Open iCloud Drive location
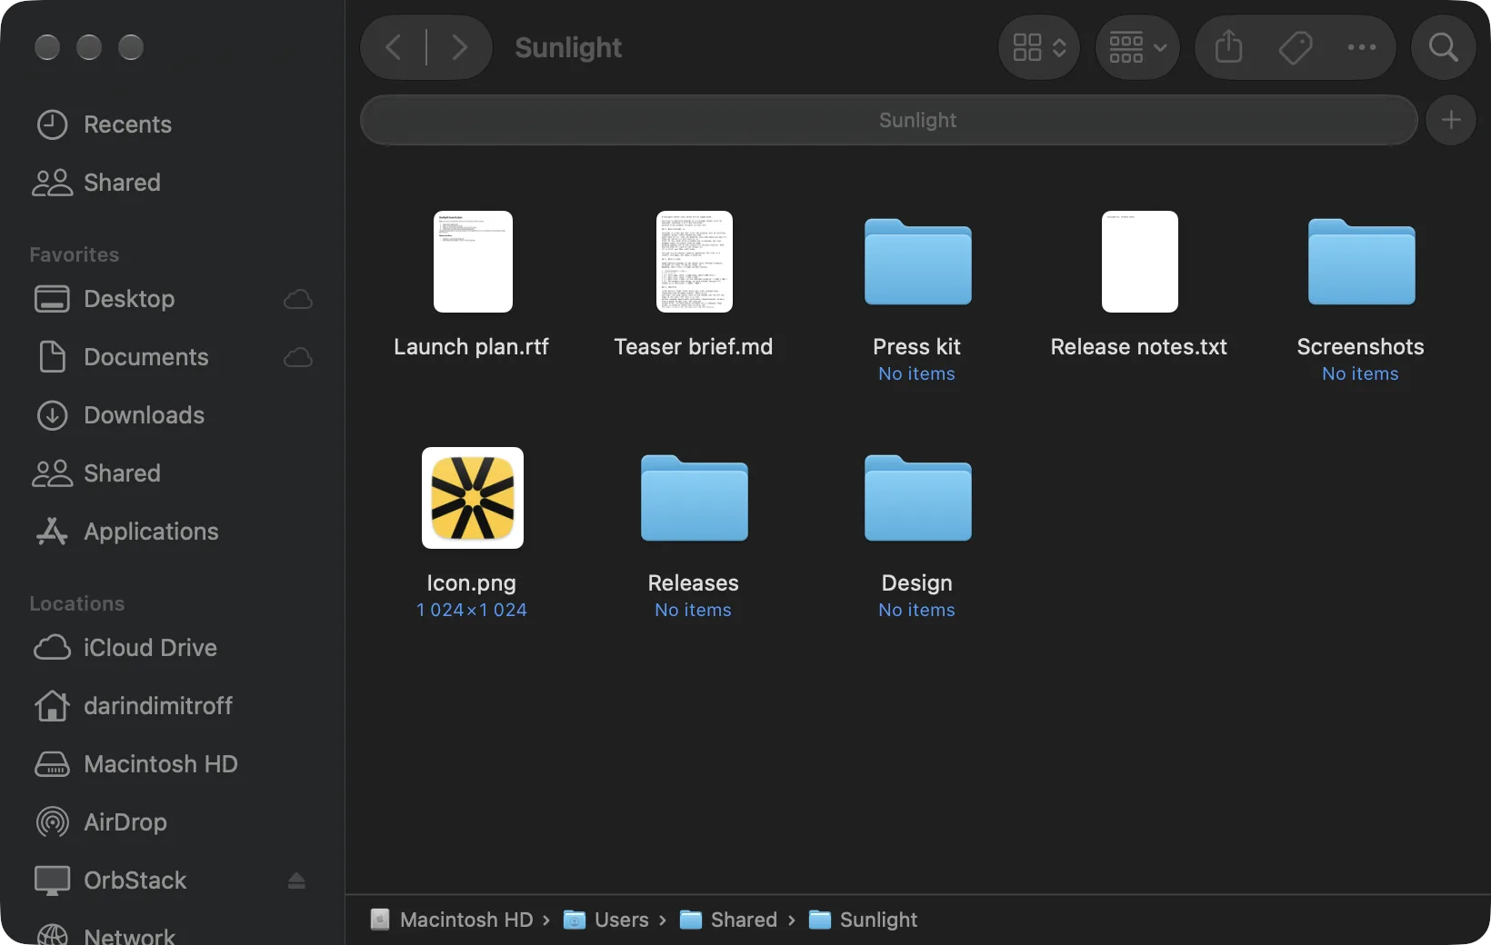The width and height of the screenshot is (1491, 945). [173, 648]
